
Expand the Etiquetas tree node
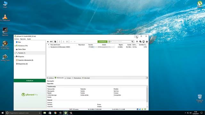click(15, 57)
